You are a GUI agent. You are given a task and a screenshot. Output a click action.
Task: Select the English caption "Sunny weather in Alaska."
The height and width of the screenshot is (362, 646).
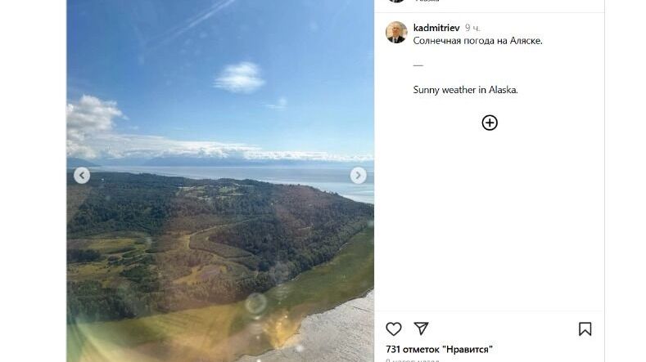click(466, 90)
